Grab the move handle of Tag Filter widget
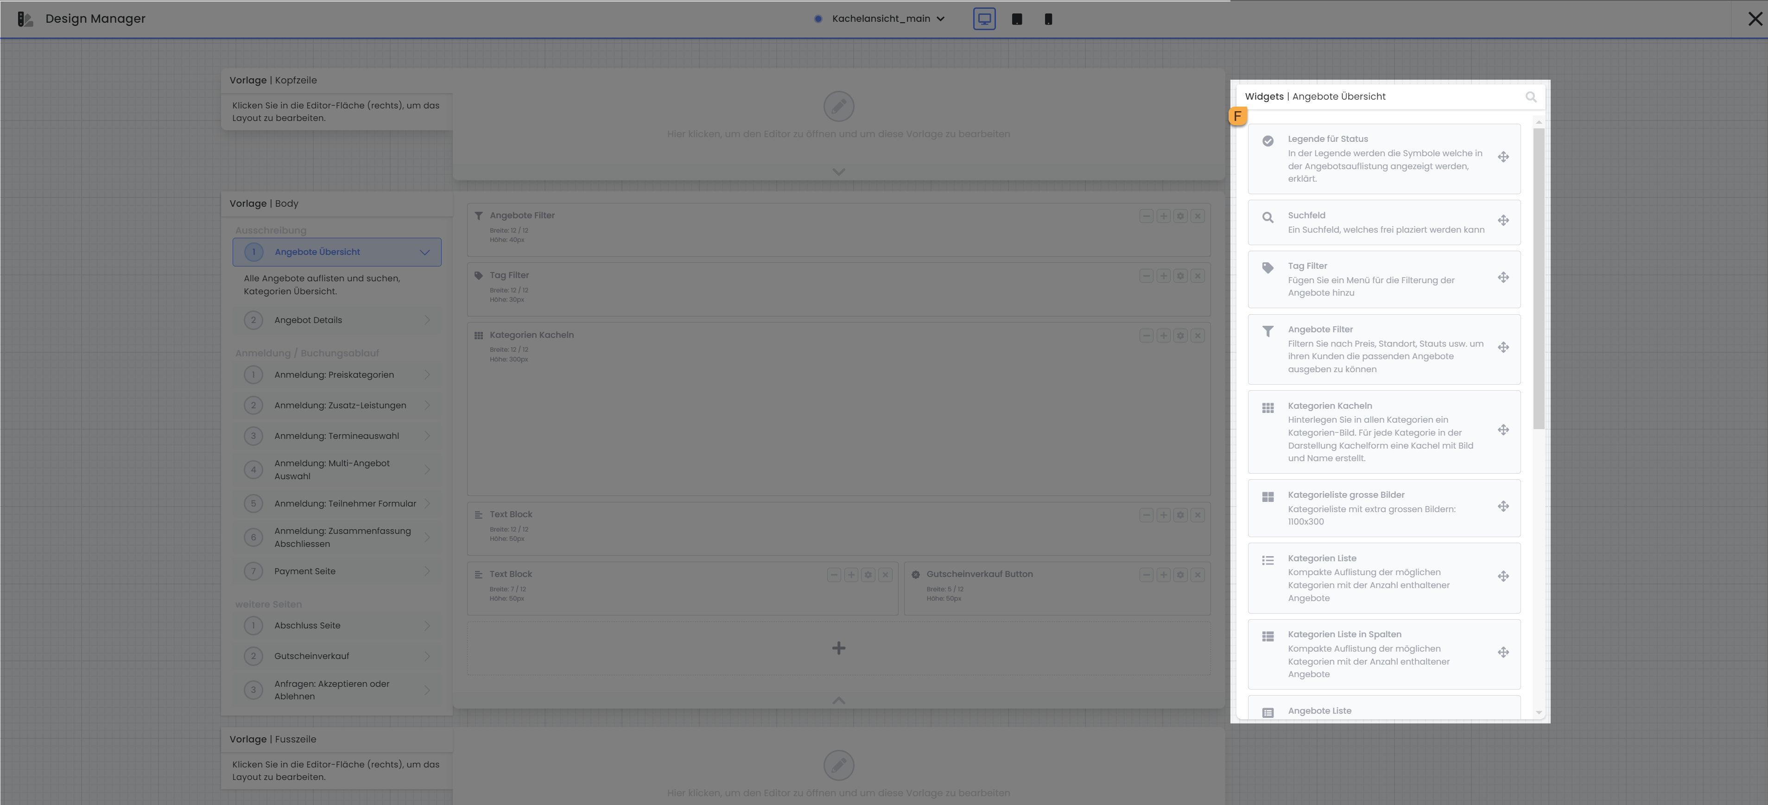This screenshot has height=805, width=1768. (x=1503, y=277)
